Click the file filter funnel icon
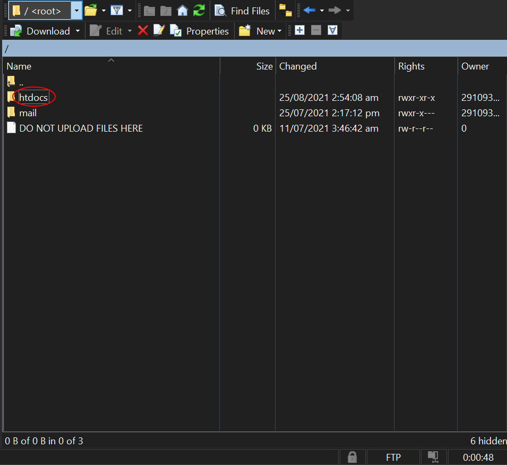 pos(116,11)
